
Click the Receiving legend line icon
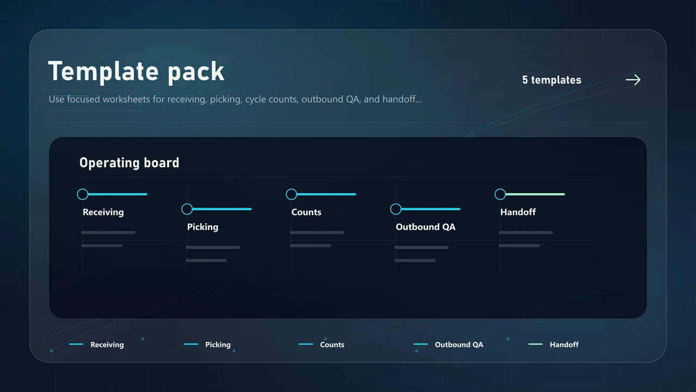tap(76, 344)
